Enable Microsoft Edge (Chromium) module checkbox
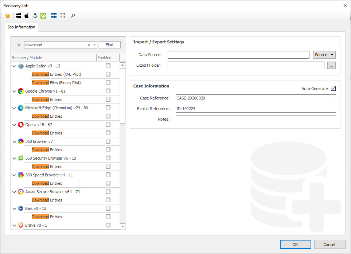Screen dimensions: 351x254 tap(108, 108)
